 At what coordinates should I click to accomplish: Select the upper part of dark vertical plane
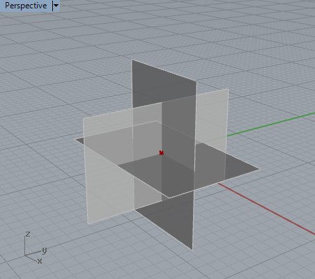point(162,85)
